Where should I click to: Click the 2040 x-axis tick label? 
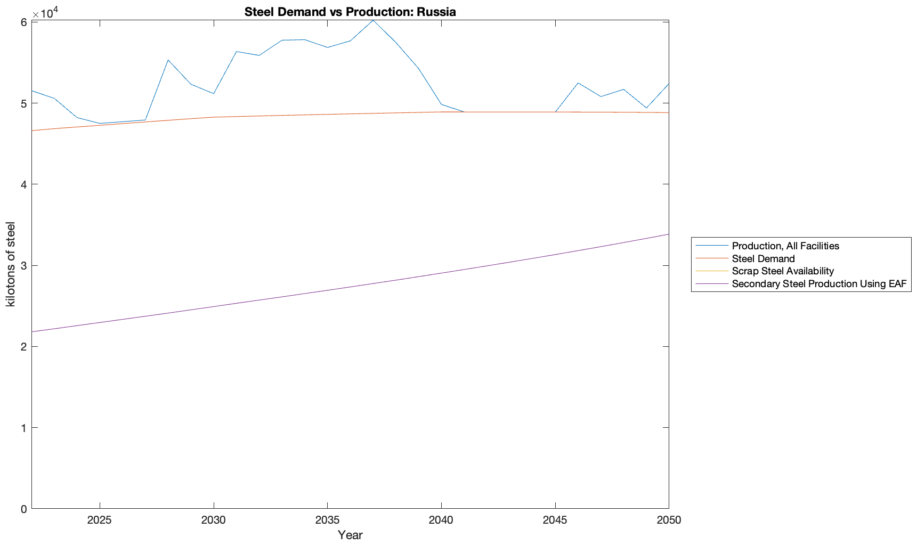(441, 520)
